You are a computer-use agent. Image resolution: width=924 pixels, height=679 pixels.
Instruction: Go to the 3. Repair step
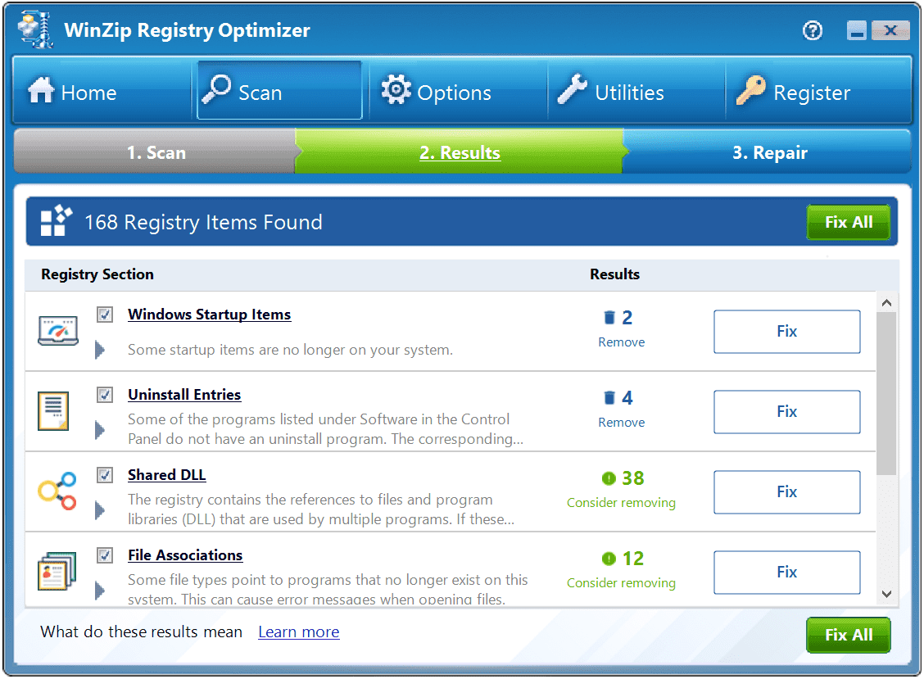(769, 152)
